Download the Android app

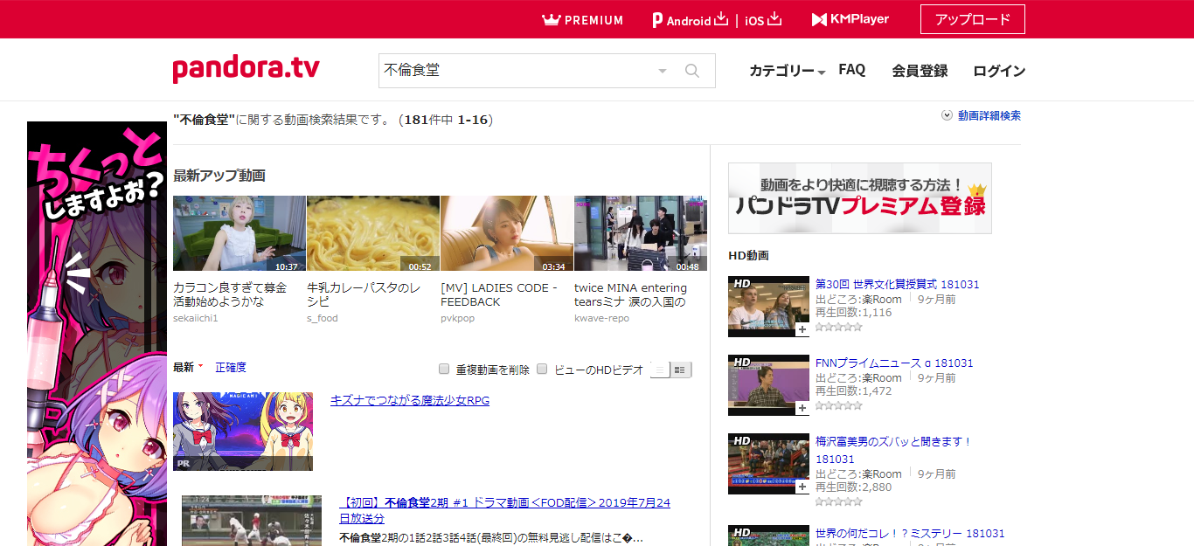click(x=691, y=19)
